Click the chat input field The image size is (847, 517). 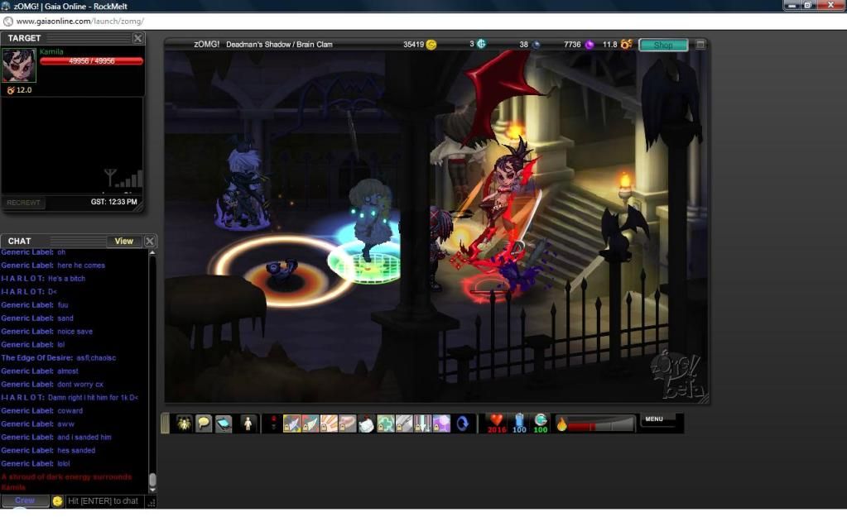point(105,501)
